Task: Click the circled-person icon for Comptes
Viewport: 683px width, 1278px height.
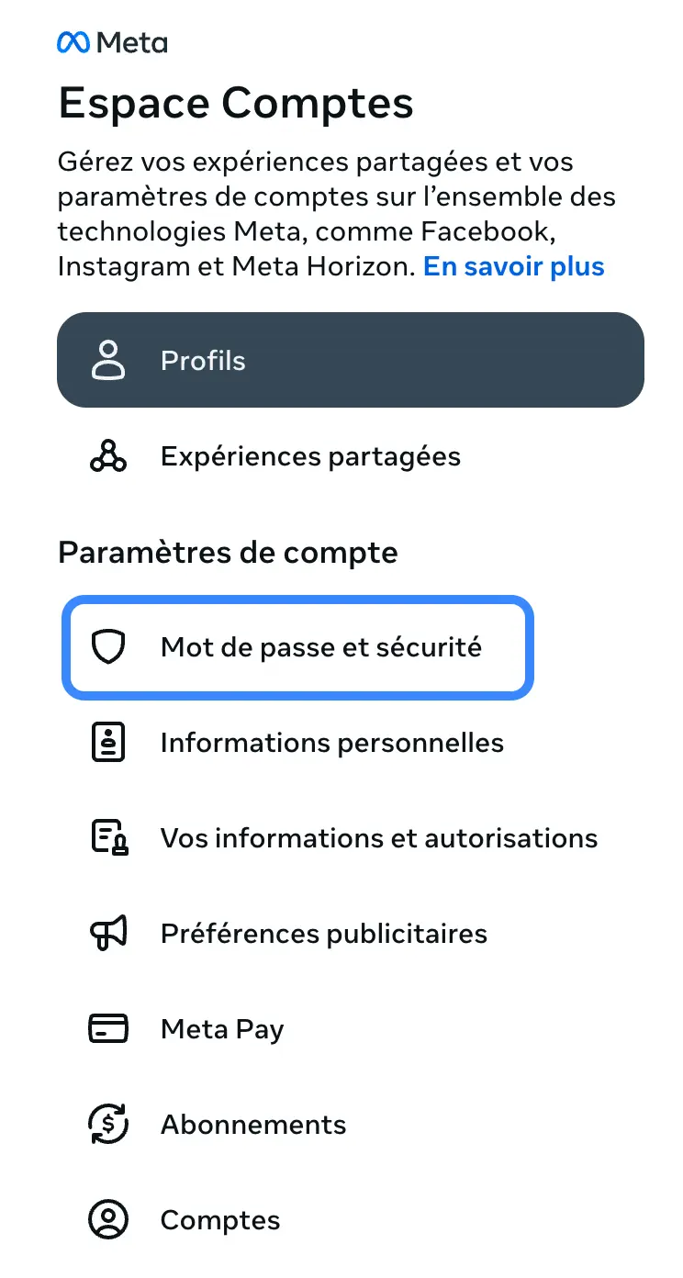Action: click(x=108, y=1220)
